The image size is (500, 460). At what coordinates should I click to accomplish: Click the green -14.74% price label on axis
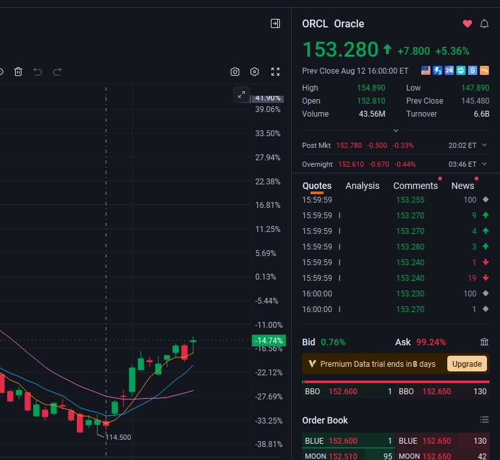pyautogui.click(x=268, y=341)
